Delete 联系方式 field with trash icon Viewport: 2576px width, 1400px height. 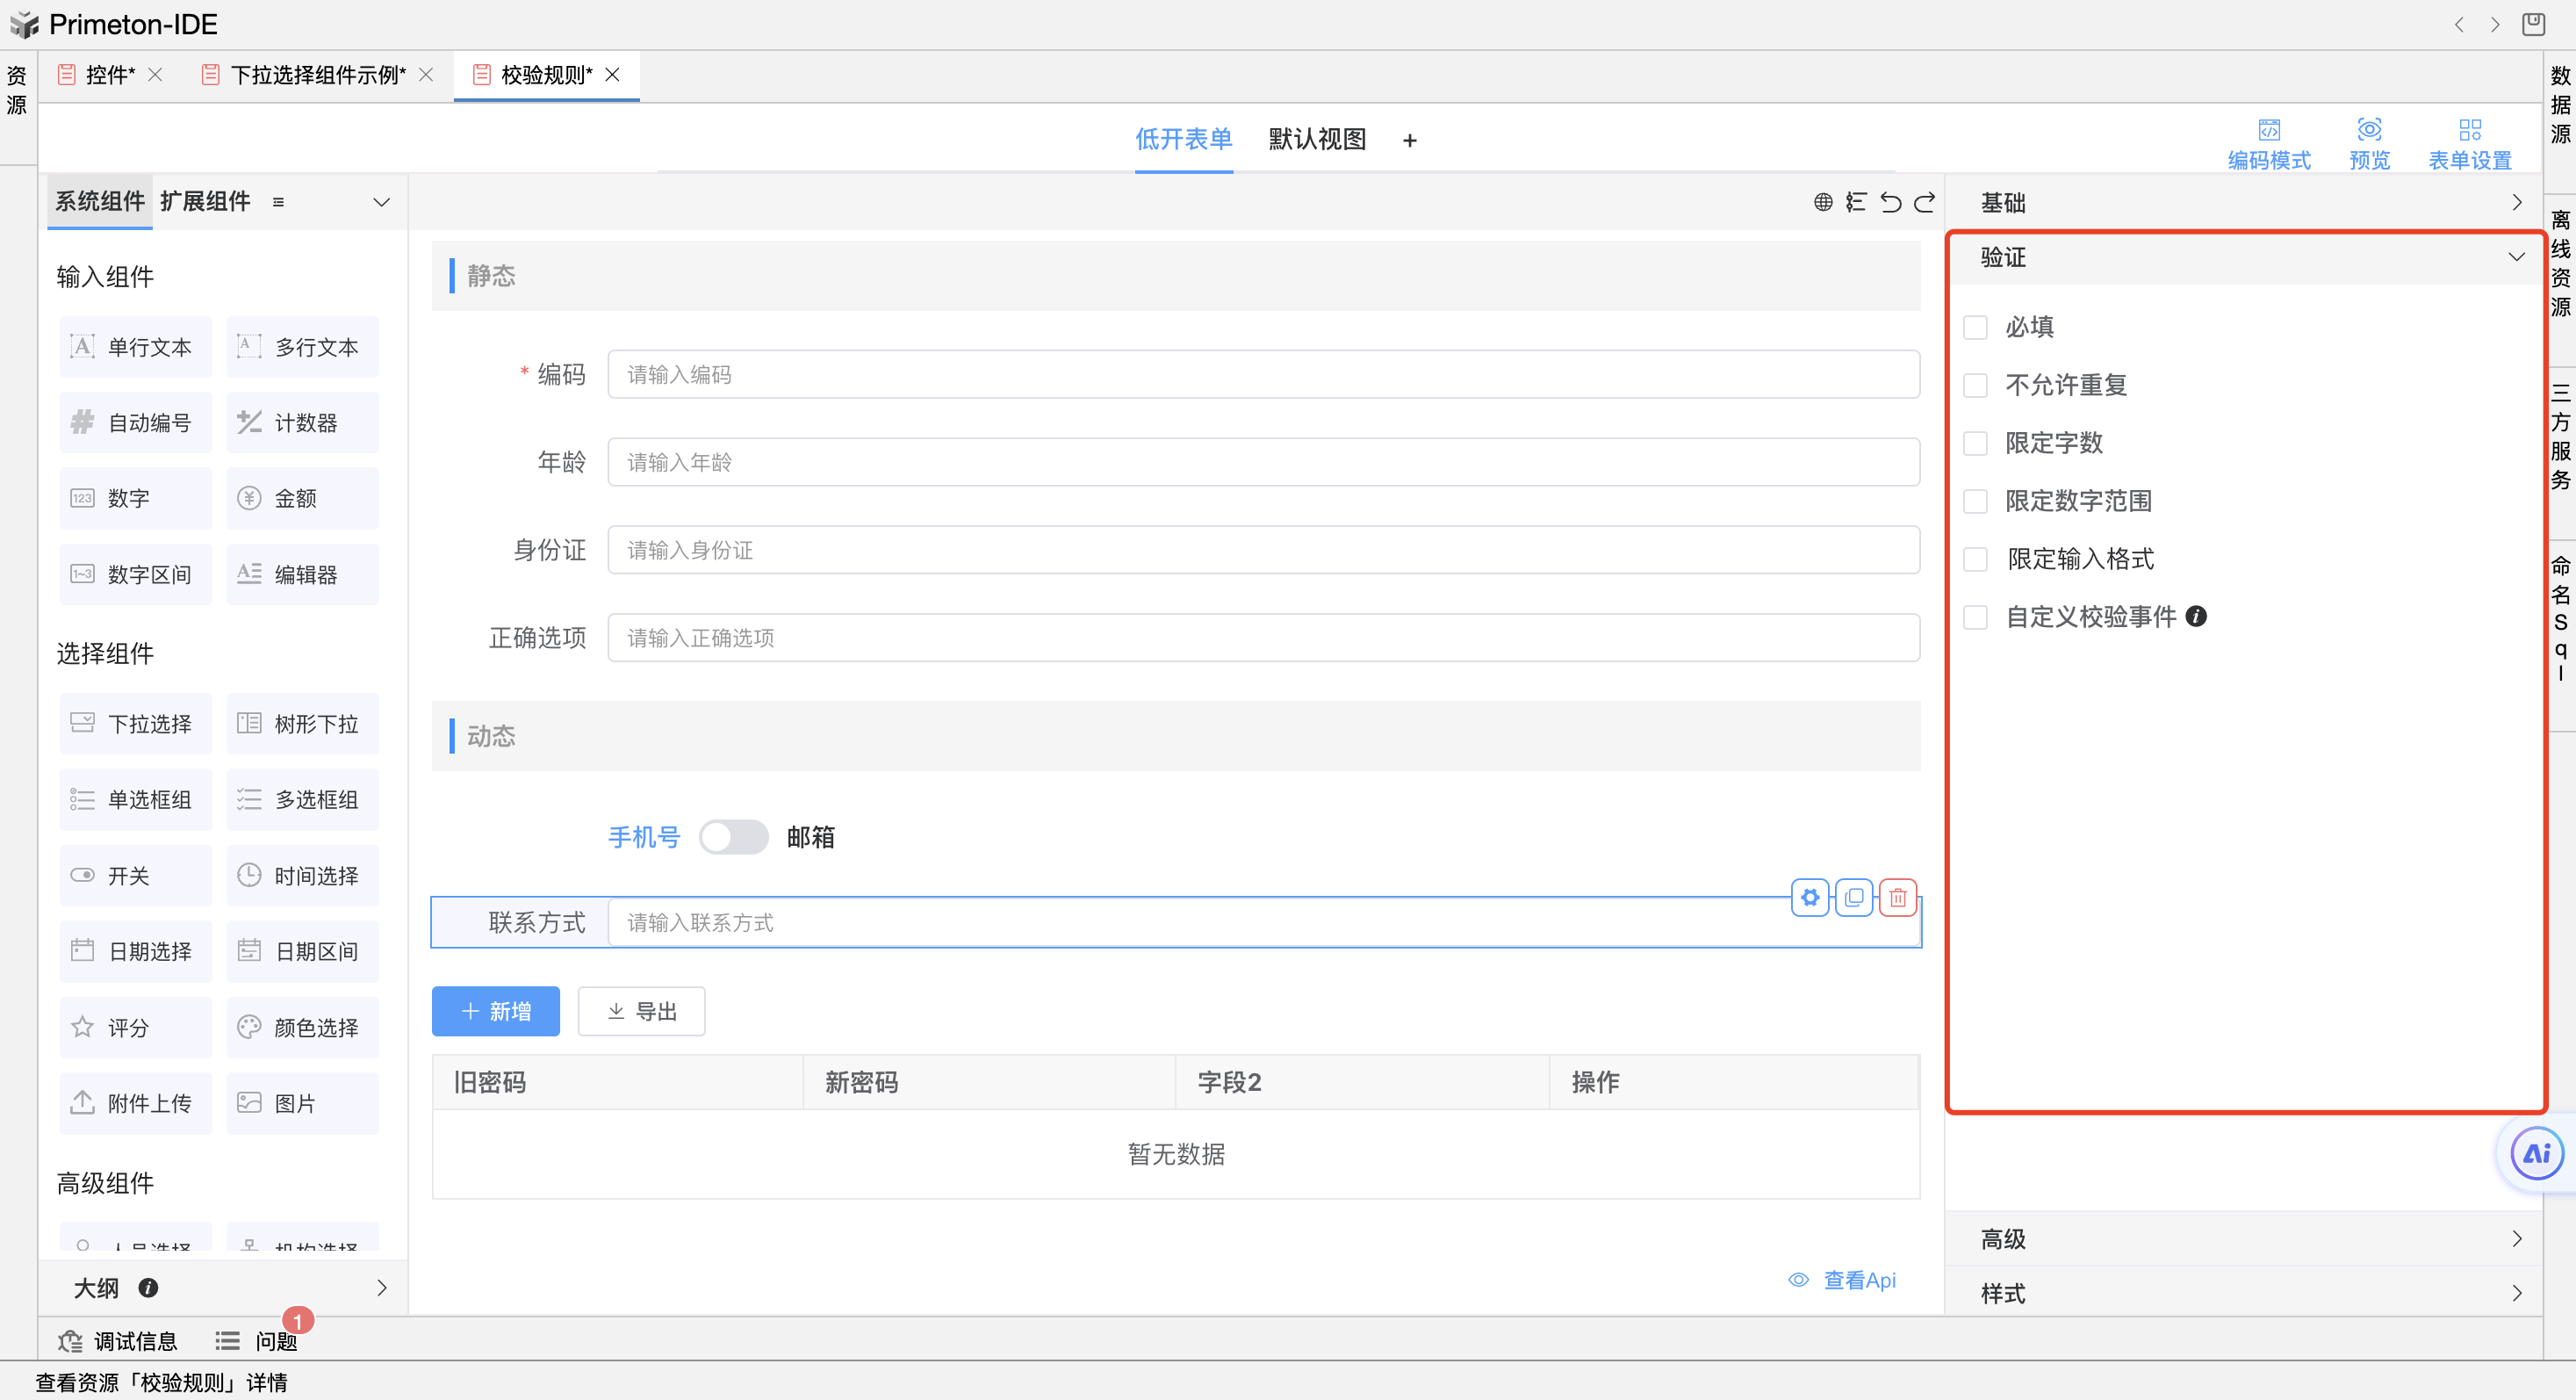coord(1898,898)
